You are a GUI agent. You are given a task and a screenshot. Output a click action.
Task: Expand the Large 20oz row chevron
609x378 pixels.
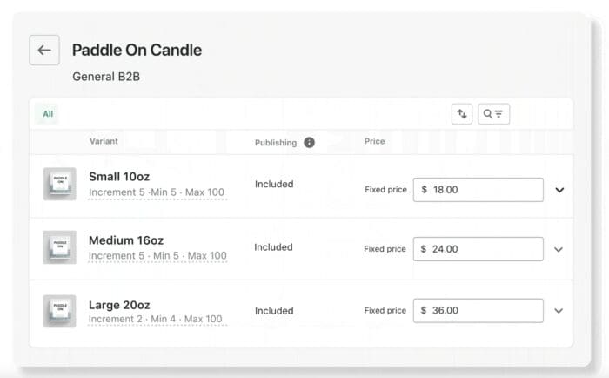coord(559,311)
